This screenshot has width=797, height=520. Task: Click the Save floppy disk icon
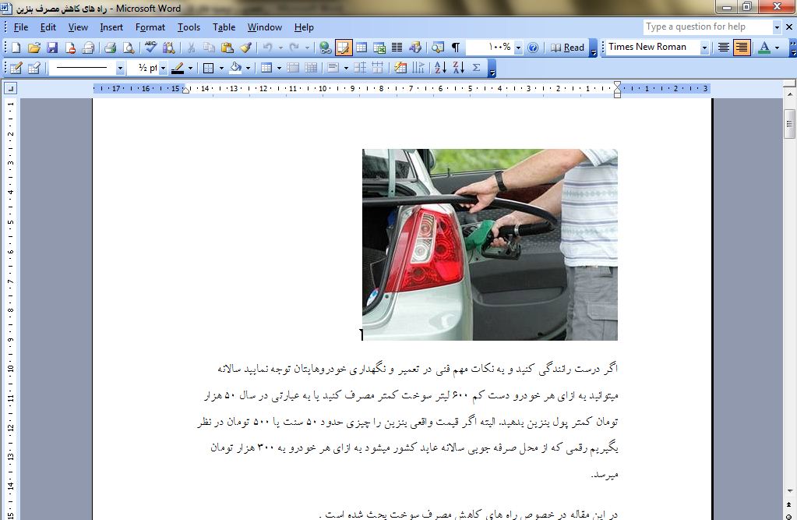coord(51,48)
